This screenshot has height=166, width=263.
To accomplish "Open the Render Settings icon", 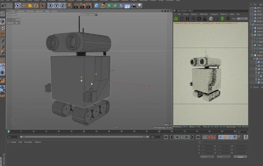I will point(89,6).
